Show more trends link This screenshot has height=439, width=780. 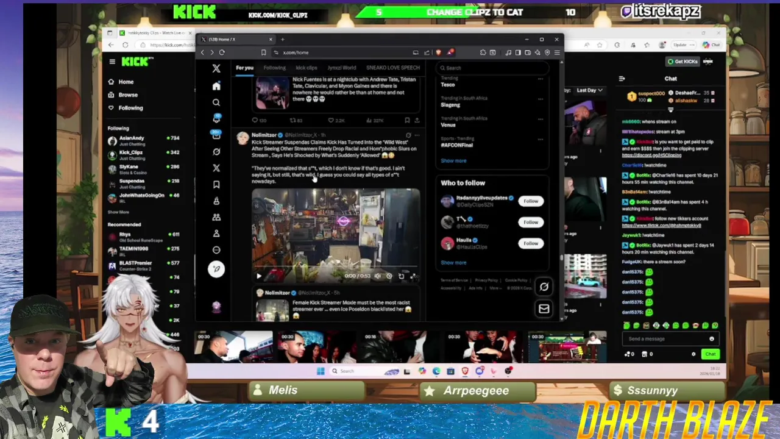(x=453, y=161)
